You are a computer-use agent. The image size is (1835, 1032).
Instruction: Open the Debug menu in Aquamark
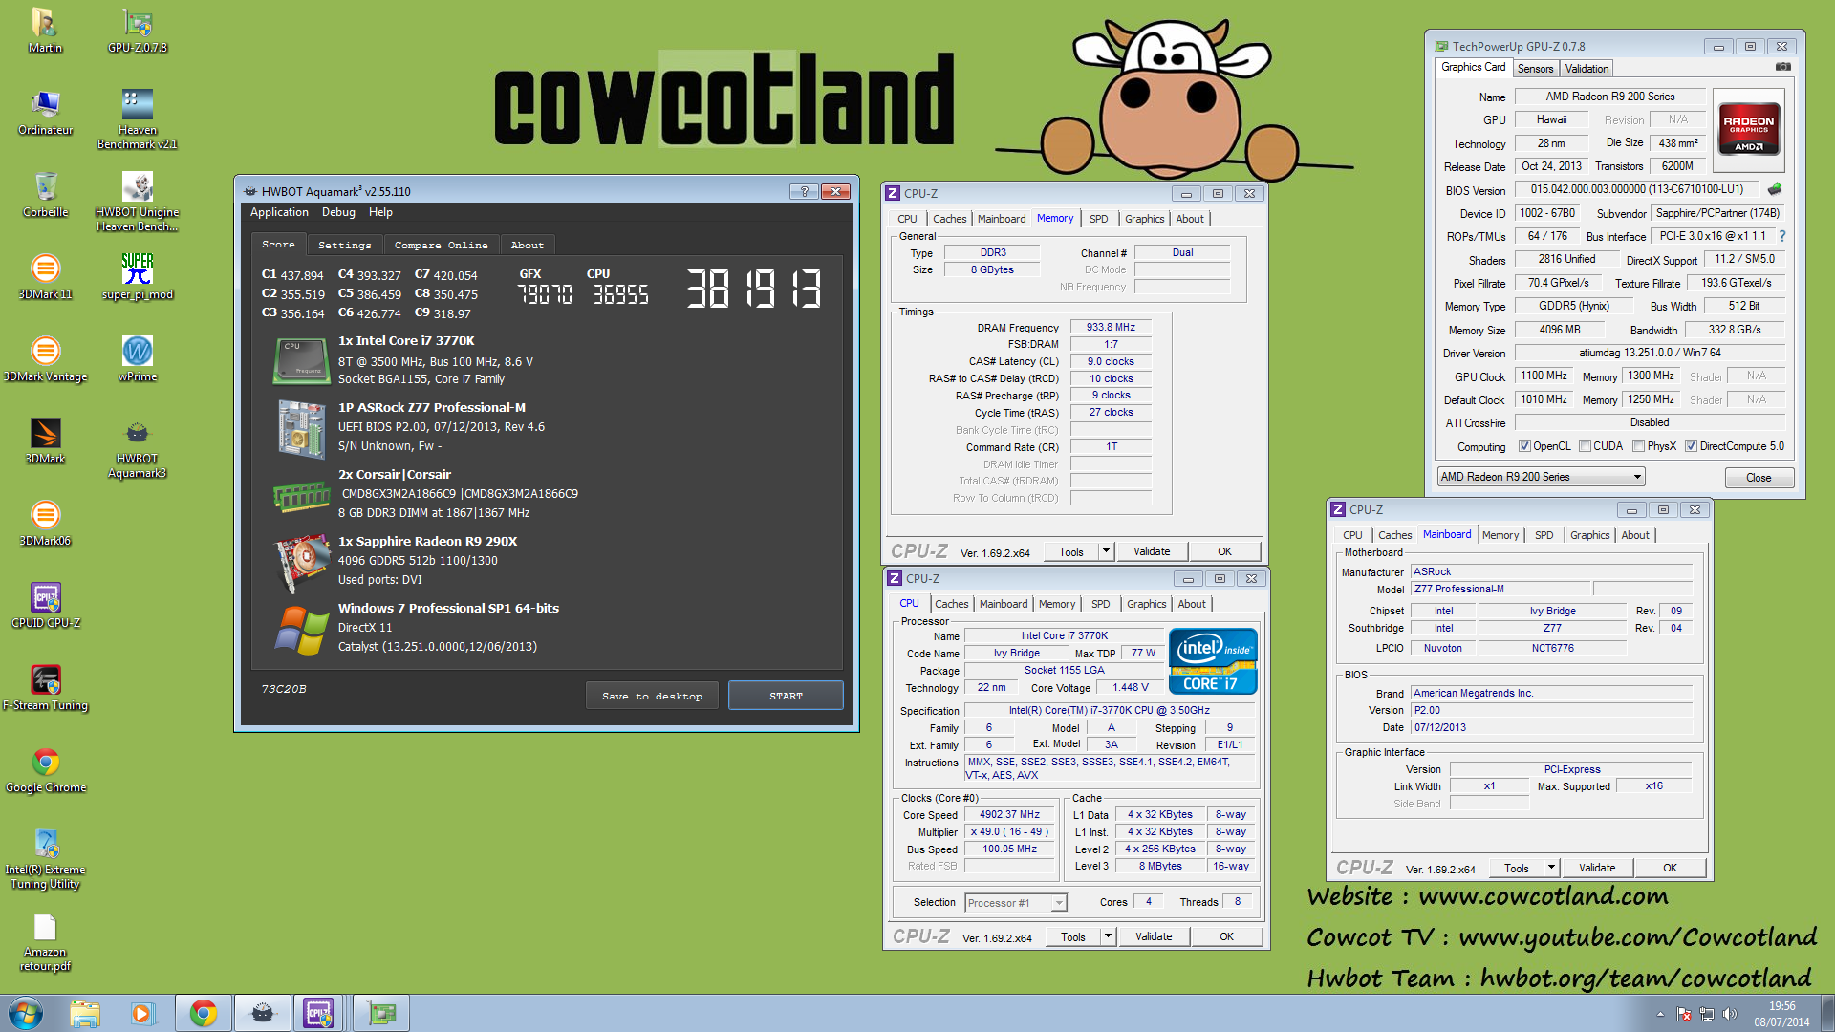(x=338, y=212)
